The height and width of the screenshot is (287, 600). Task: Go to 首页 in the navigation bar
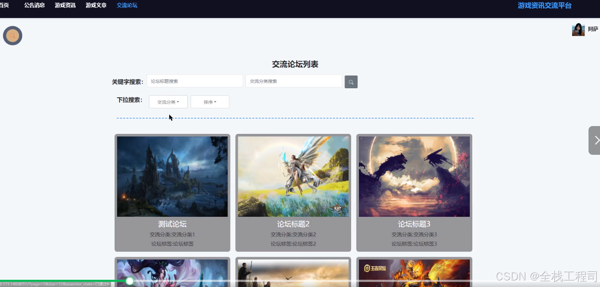(x=4, y=5)
